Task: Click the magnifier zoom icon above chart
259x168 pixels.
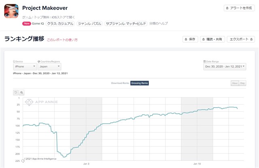Action: [21, 93]
